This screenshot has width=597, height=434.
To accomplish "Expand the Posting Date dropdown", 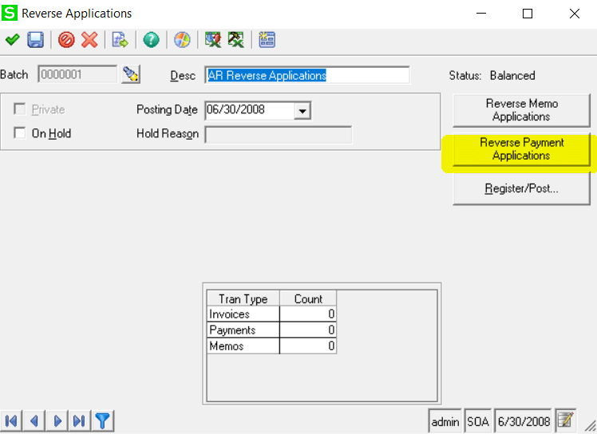I will (301, 110).
